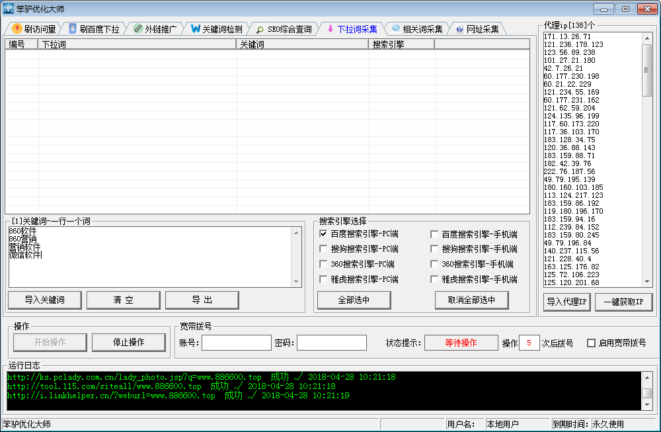Select proxy IP 180.160.103.185

pos(573,187)
